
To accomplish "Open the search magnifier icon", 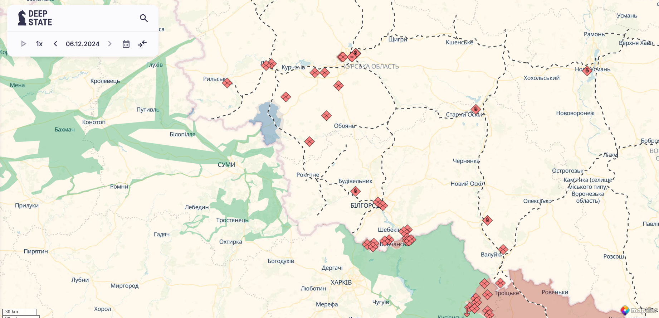I will 144,18.
